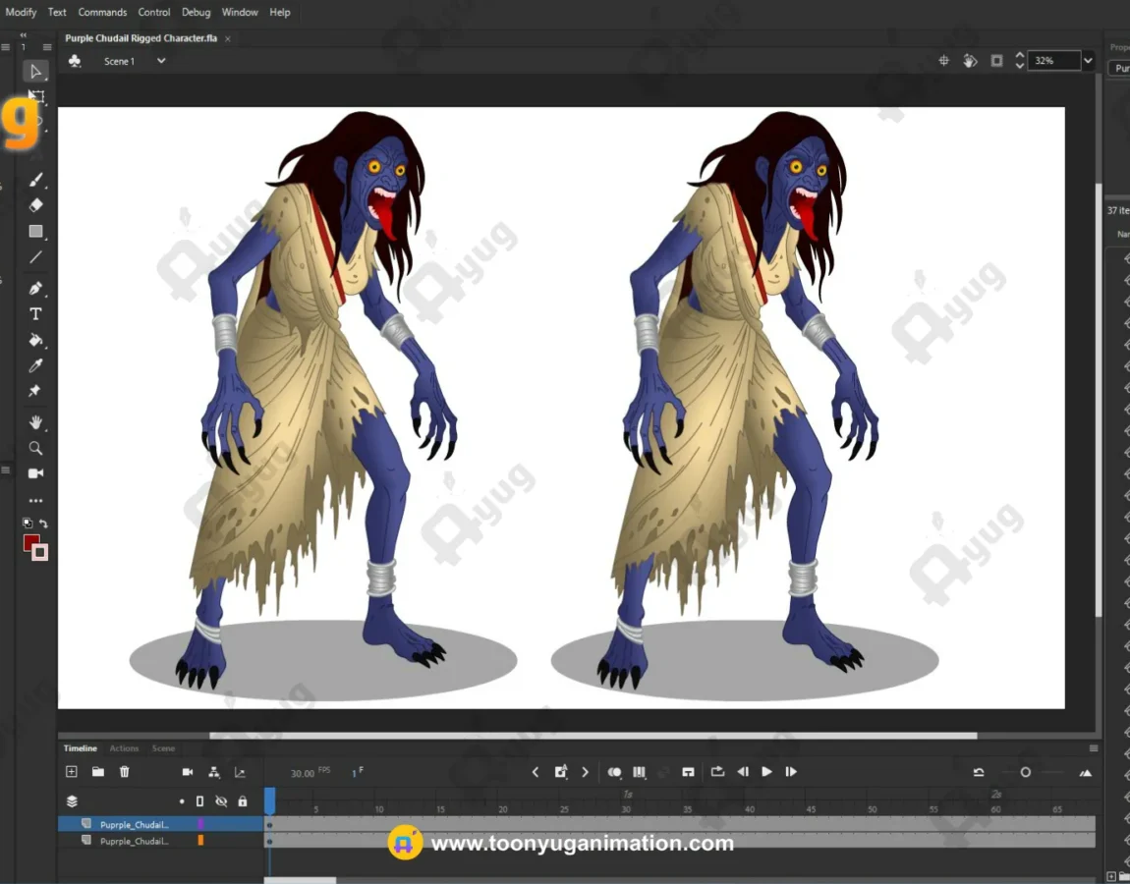Open the Commands menu
The width and height of the screenshot is (1130, 884).
click(102, 12)
